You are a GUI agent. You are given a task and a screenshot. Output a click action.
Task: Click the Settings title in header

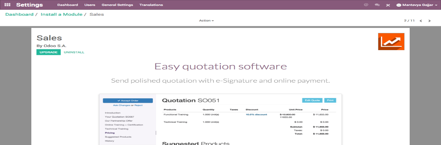[x=29, y=5]
